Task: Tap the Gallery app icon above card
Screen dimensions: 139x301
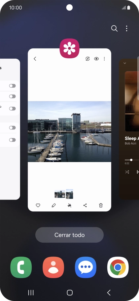Action: click(x=69, y=48)
